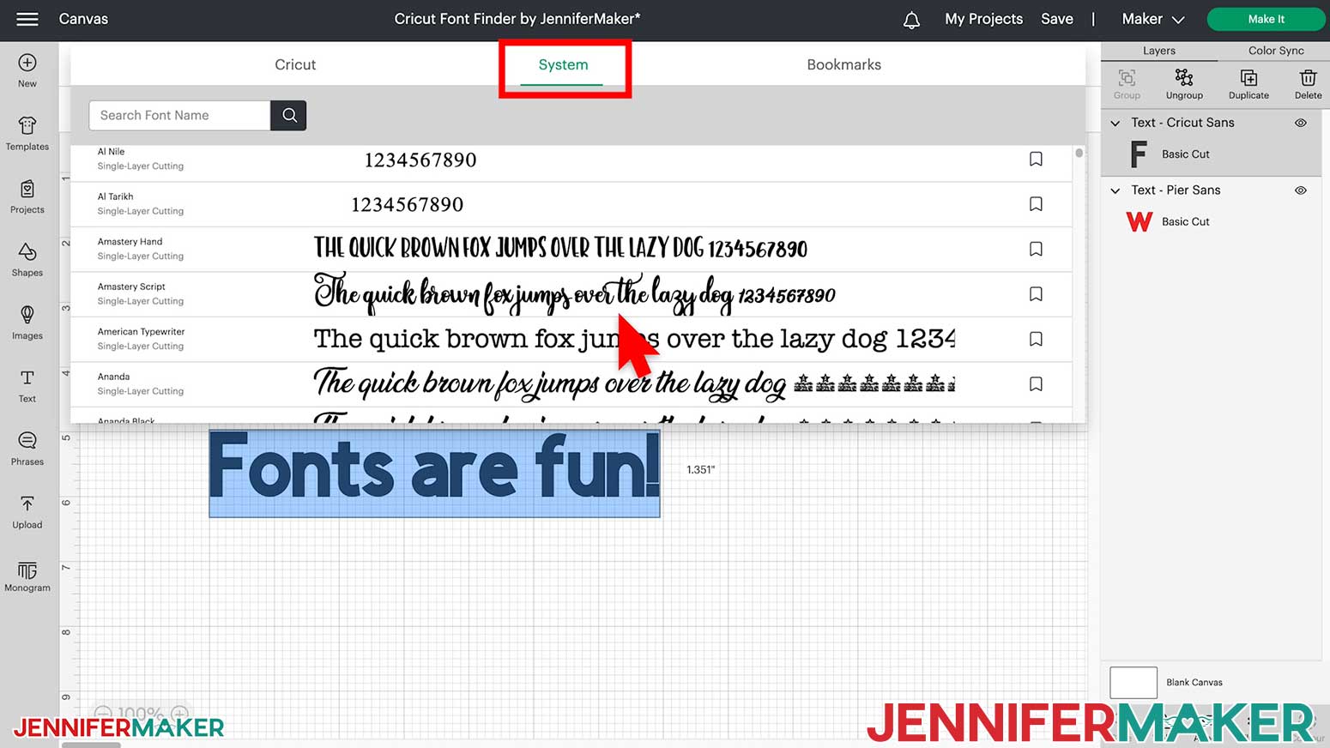Collapse the Text - Cricut Sans layer group
1330x748 pixels.
click(x=1115, y=123)
